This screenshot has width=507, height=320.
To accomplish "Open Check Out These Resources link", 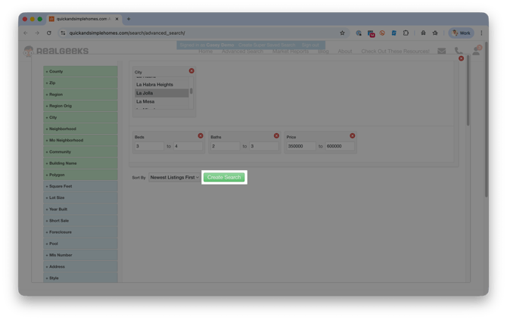I will point(395,51).
